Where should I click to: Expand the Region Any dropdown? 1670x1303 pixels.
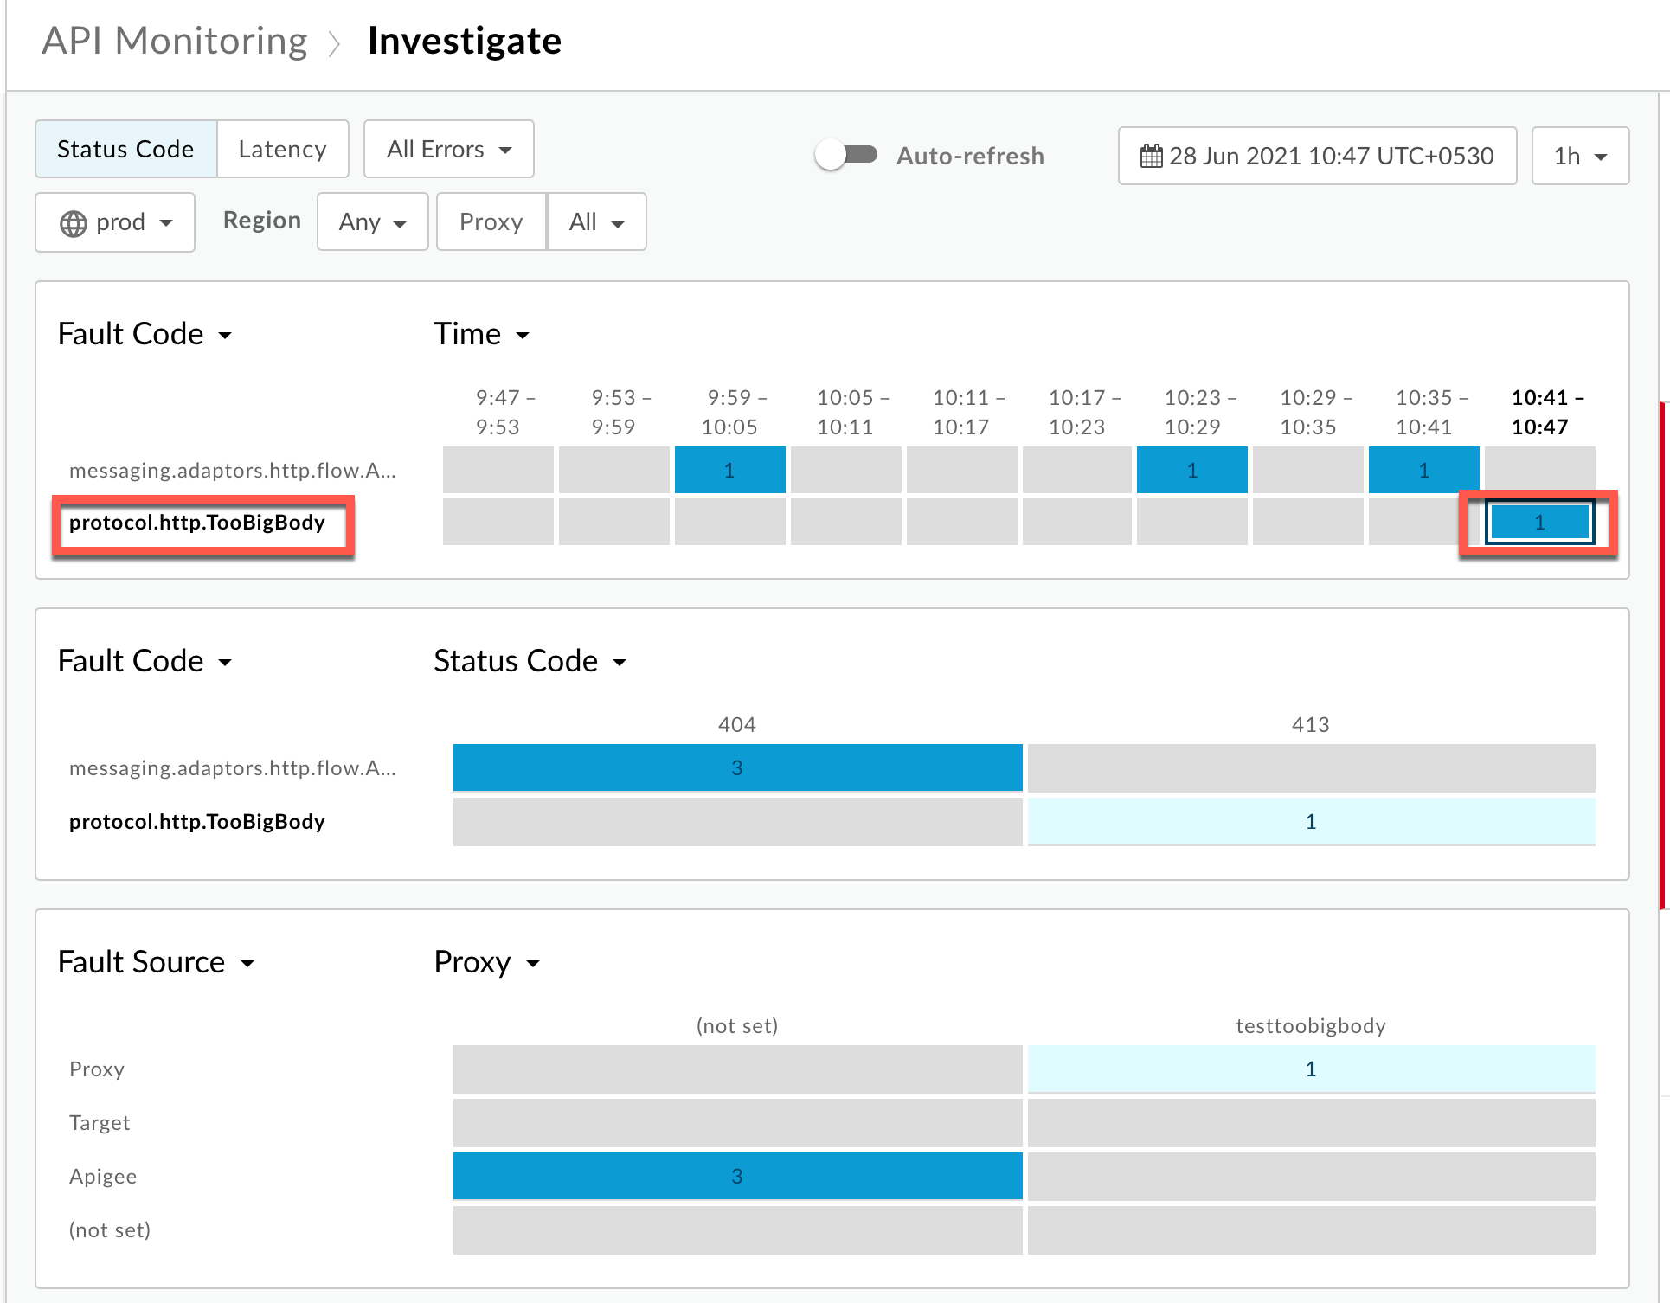point(372,222)
